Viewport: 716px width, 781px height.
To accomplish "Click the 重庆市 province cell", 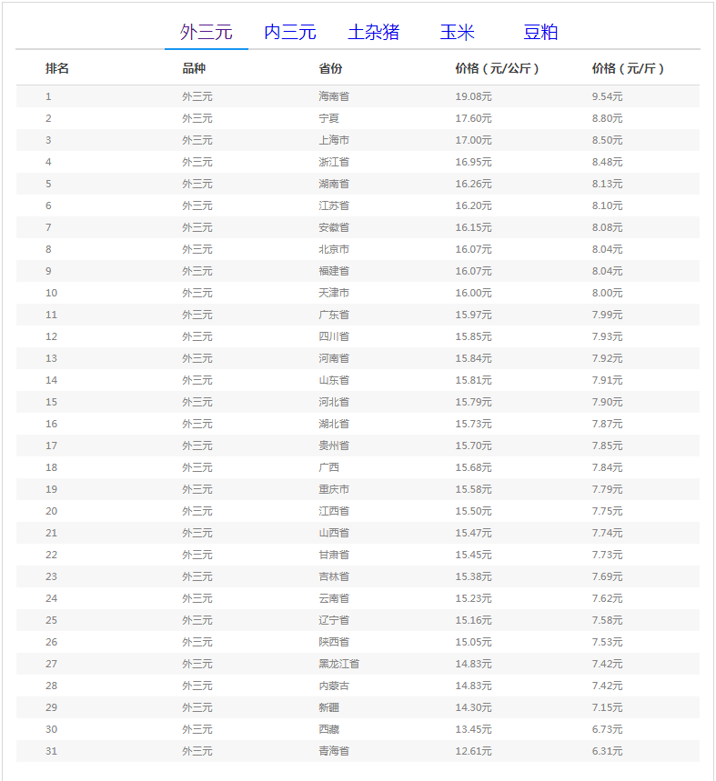I will 334,489.
